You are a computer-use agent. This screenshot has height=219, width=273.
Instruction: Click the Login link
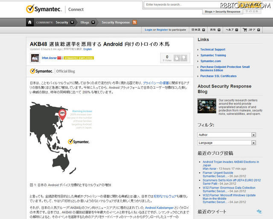coord(148,30)
